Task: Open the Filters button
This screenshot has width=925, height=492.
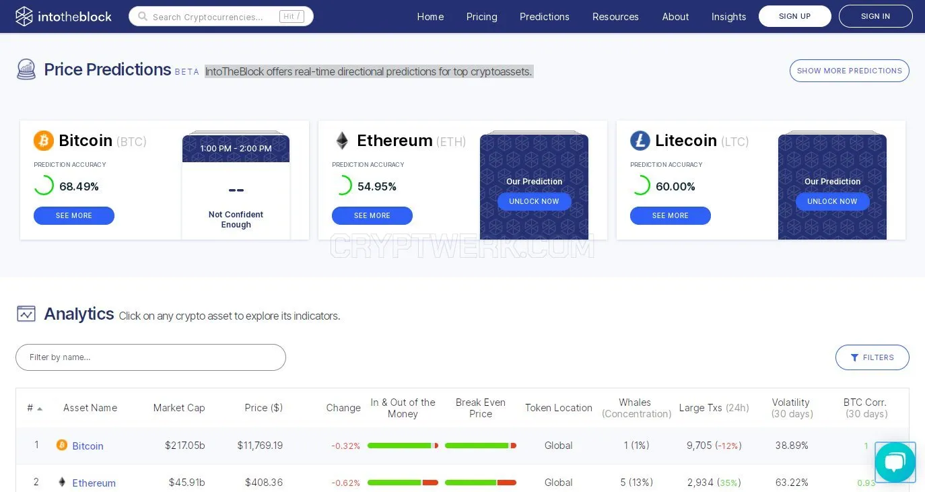Action: click(872, 357)
